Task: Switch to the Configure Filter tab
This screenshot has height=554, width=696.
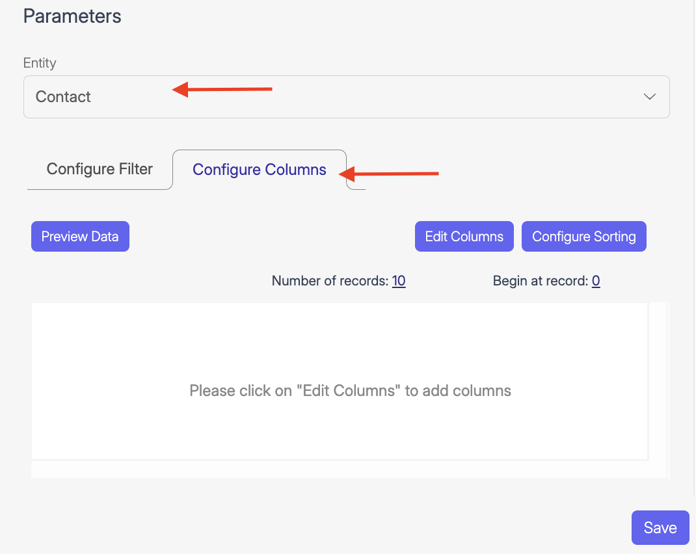Action: coord(100,169)
